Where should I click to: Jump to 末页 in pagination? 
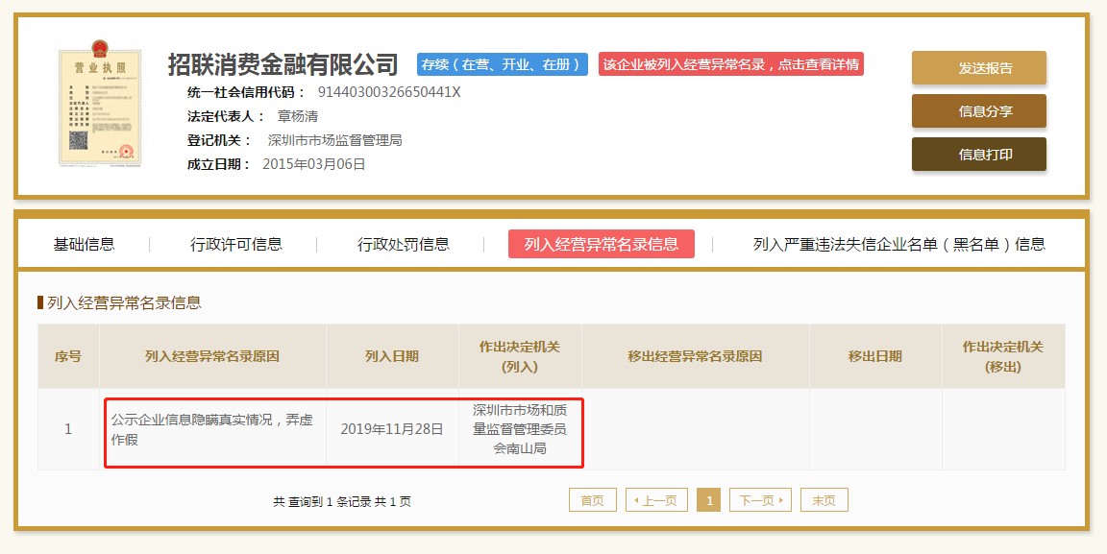[x=824, y=500]
